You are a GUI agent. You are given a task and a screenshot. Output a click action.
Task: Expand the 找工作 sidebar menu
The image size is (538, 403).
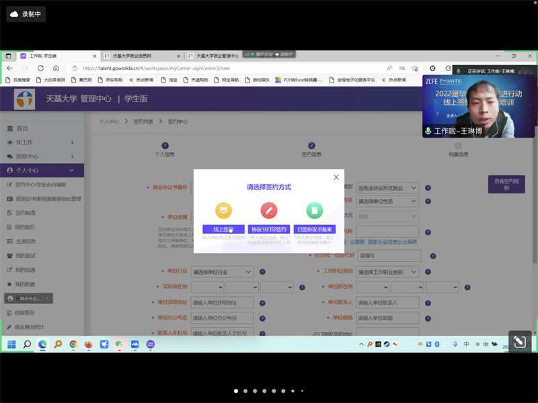tap(42, 142)
